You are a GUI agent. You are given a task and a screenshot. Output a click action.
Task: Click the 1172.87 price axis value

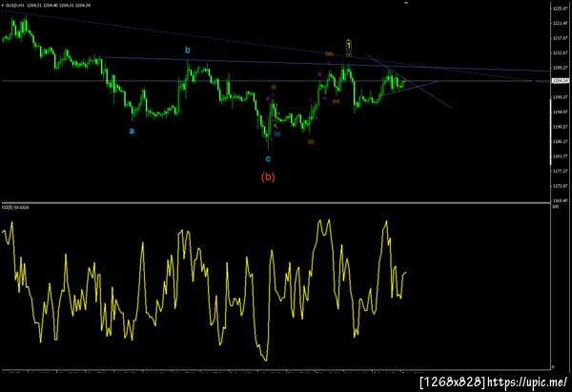[561, 186]
